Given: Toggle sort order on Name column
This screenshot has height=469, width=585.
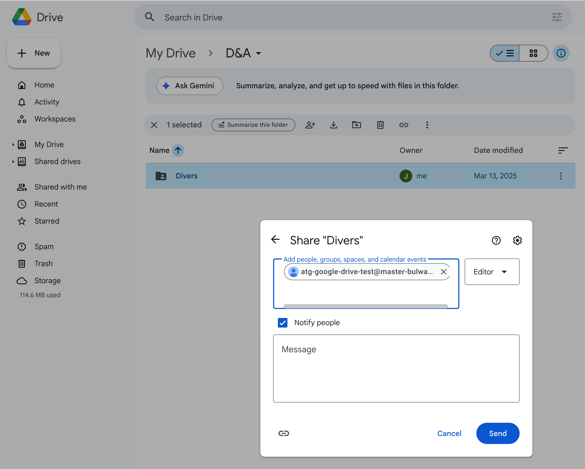Looking at the screenshot, I should pos(178,150).
